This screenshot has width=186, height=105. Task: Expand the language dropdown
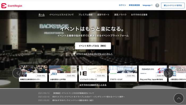point(147,5)
